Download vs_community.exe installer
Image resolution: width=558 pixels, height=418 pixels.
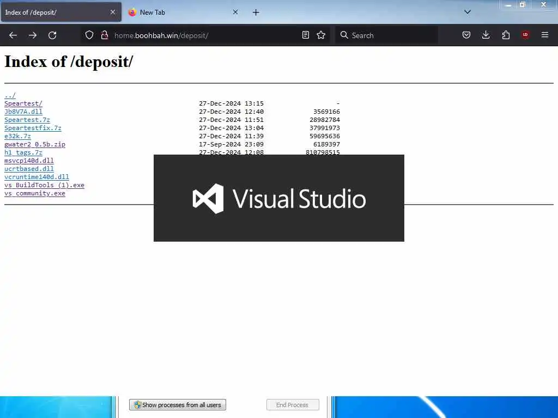tap(35, 193)
